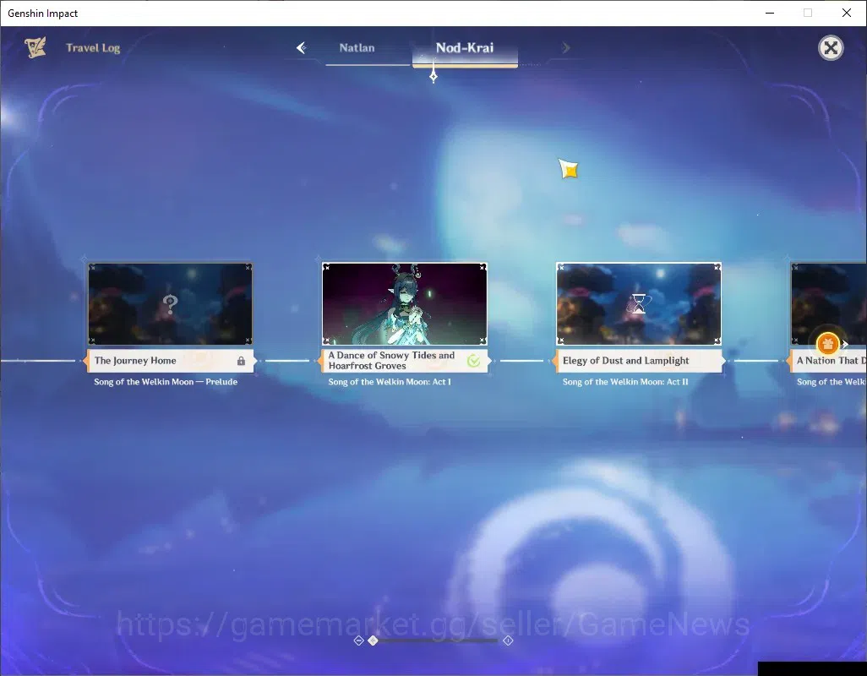Image resolution: width=867 pixels, height=676 pixels.
Task: Select the Nod-Krai tab
Action: 465,47
